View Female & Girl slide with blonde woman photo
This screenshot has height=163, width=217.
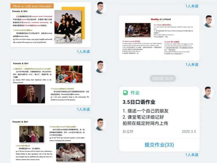point(51,83)
